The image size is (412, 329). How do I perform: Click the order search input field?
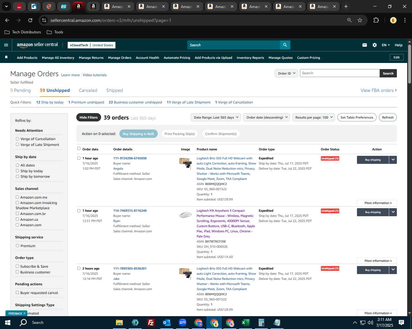[340, 73]
